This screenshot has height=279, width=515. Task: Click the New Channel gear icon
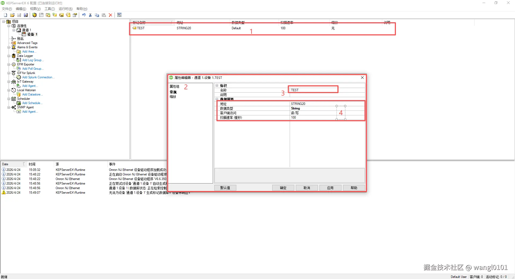35,15
